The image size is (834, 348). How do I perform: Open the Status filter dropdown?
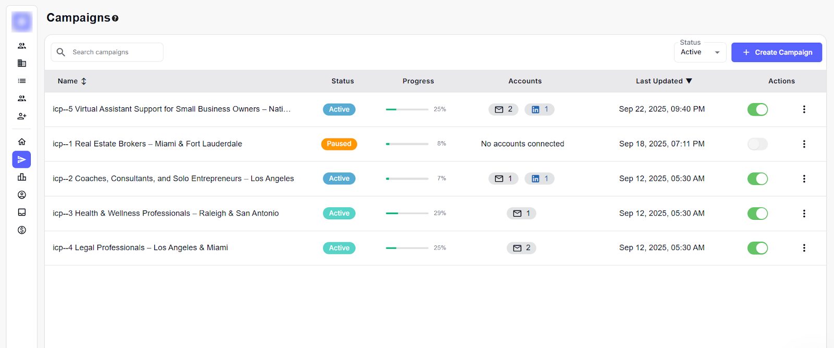tap(700, 52)
